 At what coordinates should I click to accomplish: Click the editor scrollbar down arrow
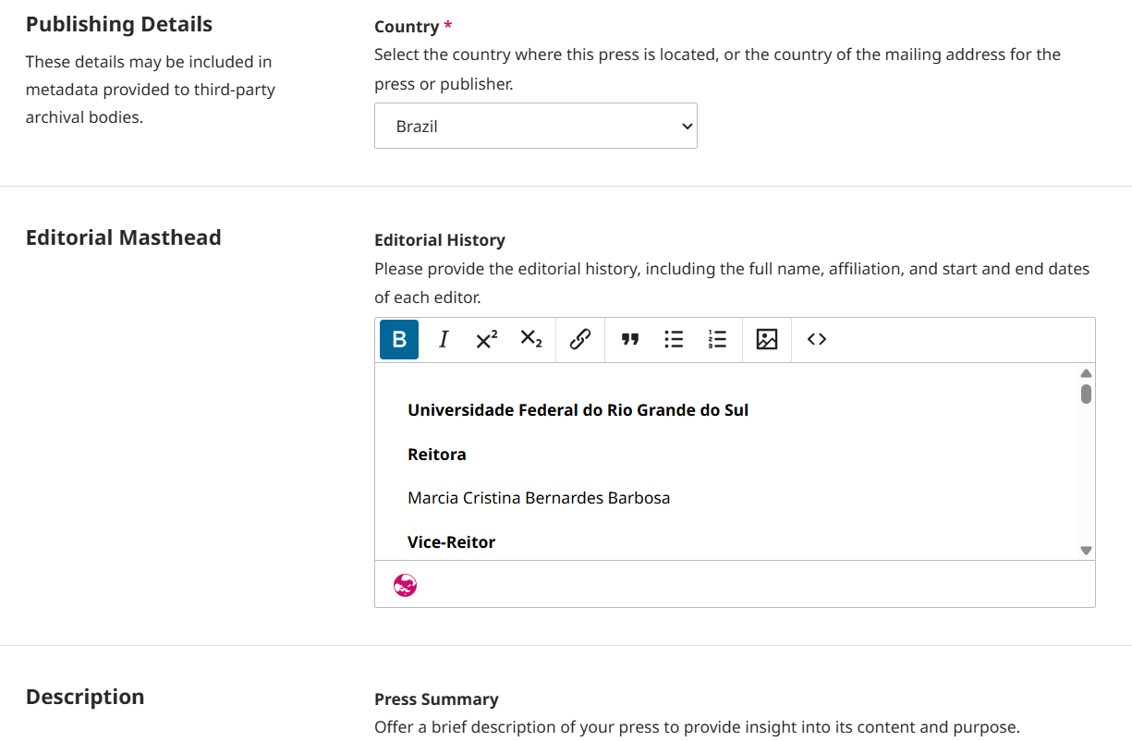1086,550
